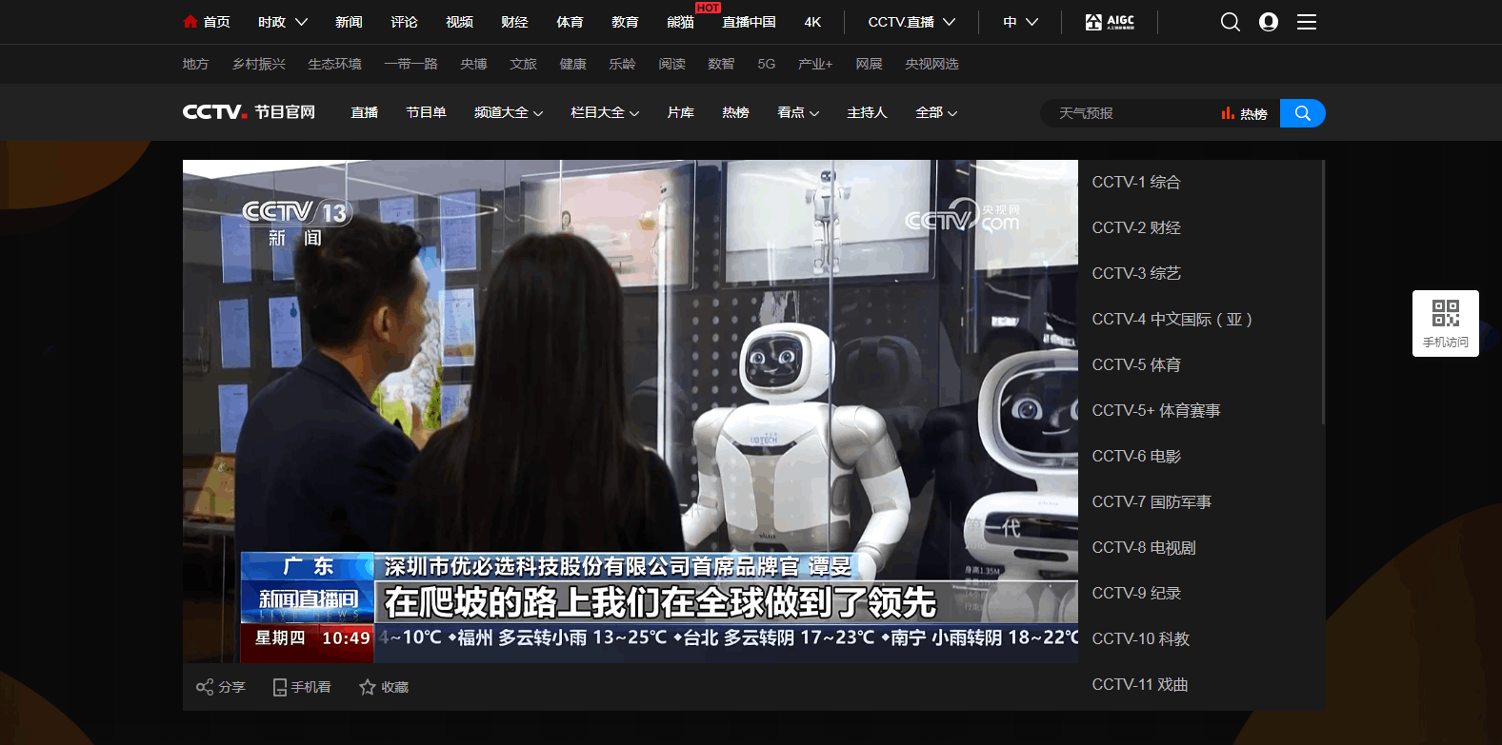The height and width of the screenshot is (745, 1502).
Task: Click the CCTV 节目官网 logo
Action: [249, 112]
